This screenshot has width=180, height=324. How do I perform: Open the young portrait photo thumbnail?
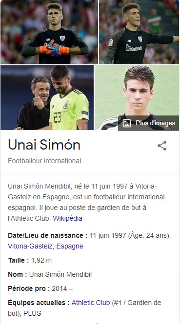(x=137, y=98)
